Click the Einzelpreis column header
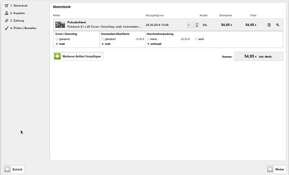 (x=226, y=15)
